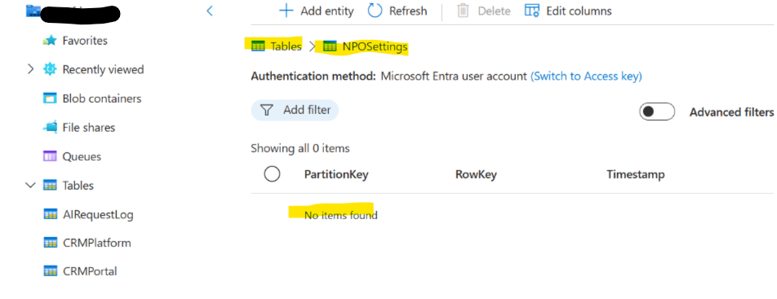Collapse the sidebar with left chevron
777x299 pixels.
coord(210,11)
